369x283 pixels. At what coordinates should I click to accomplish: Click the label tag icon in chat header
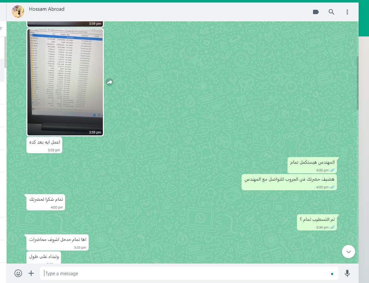click(316, 12)
